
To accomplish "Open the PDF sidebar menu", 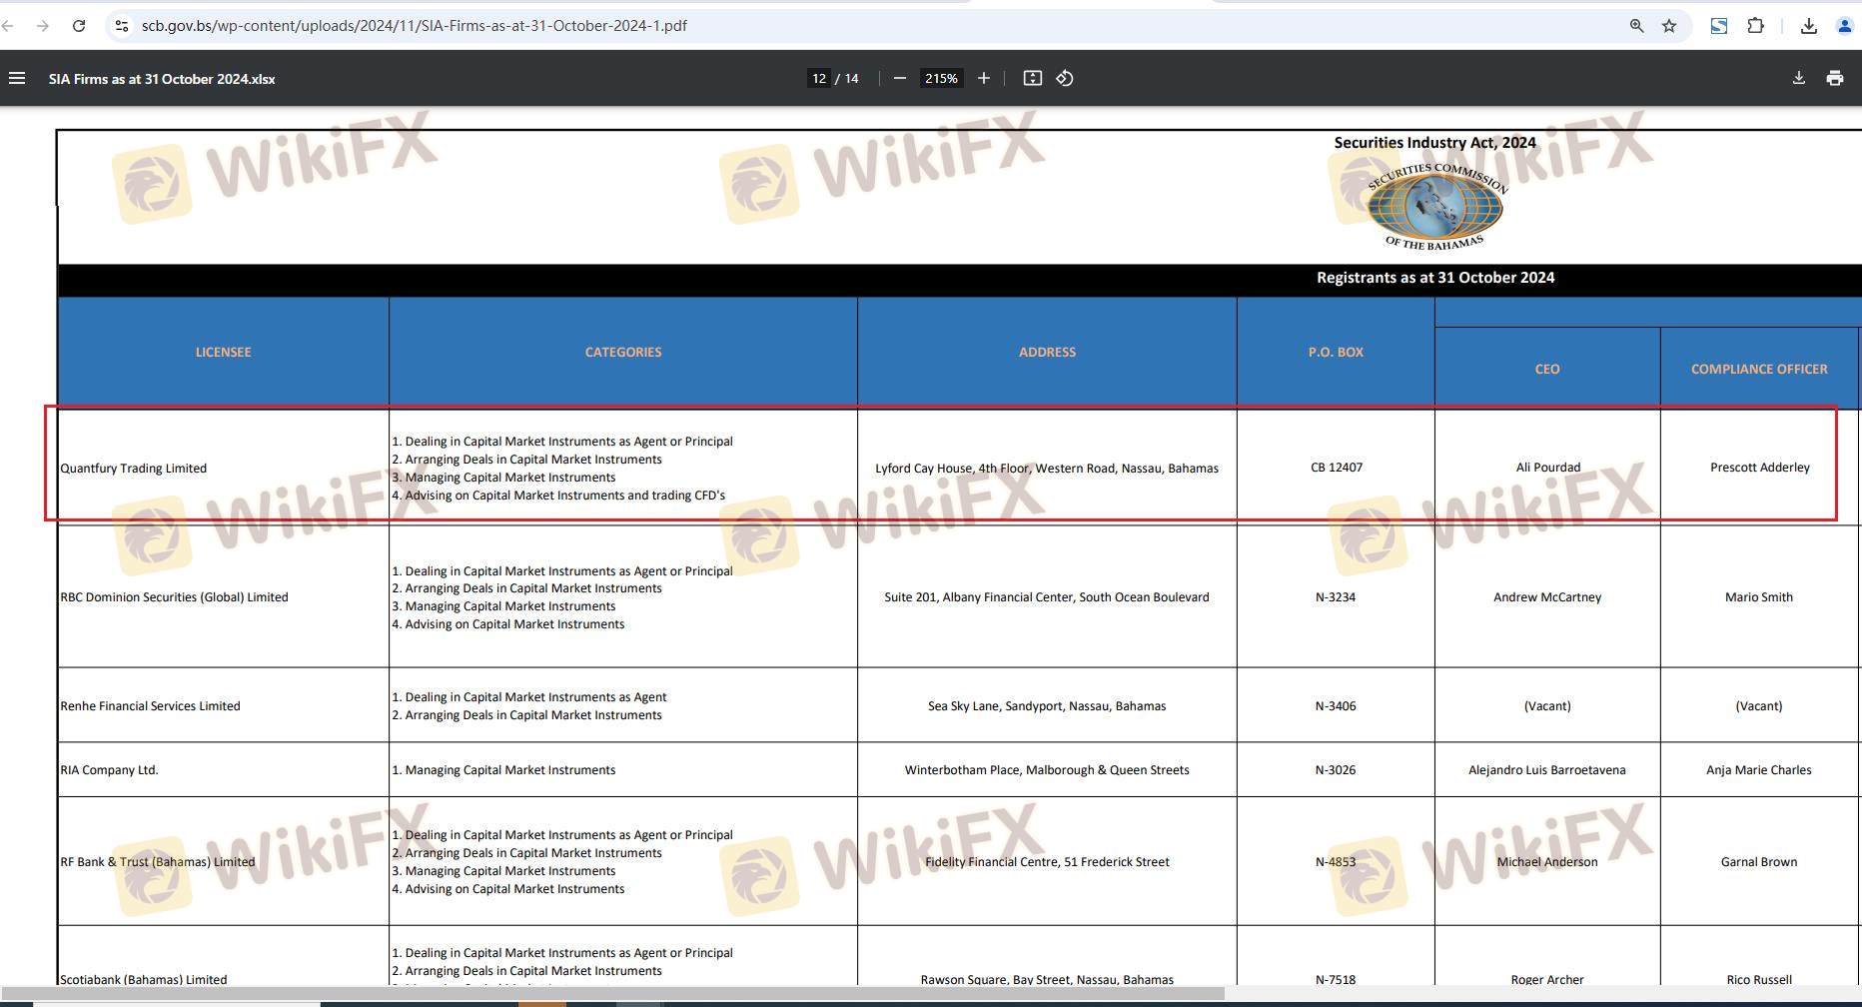I will click(17, 78).
